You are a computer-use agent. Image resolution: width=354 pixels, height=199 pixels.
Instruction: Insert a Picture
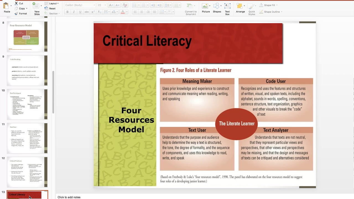206,8
